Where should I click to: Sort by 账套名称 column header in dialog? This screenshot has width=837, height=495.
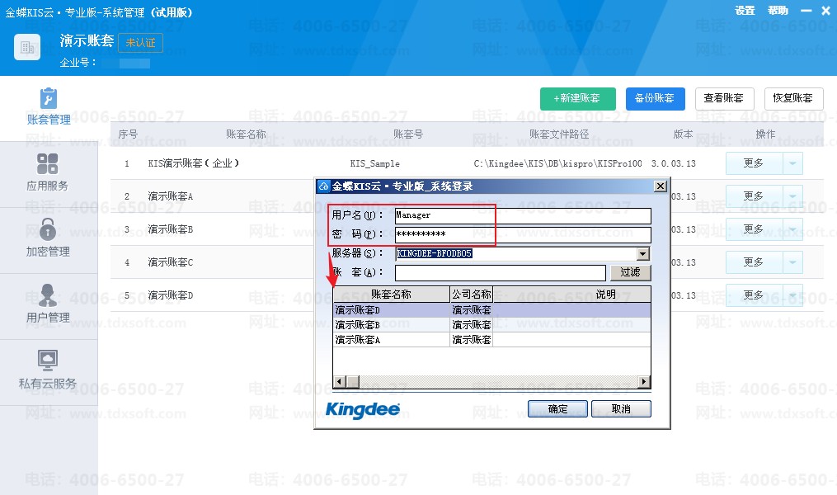pyautogui.click(x=391, y=295)
